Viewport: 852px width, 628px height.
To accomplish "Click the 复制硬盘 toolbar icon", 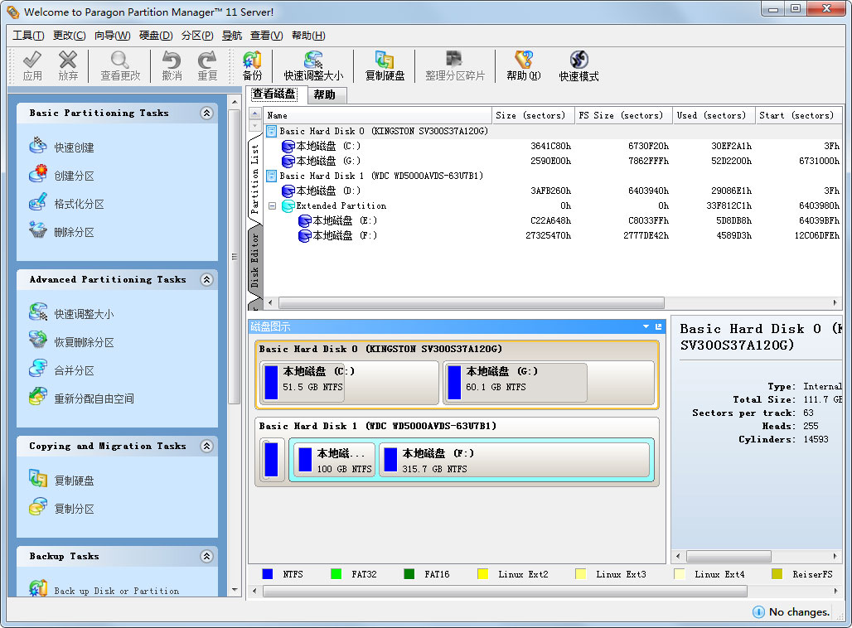I will point(385,65).
